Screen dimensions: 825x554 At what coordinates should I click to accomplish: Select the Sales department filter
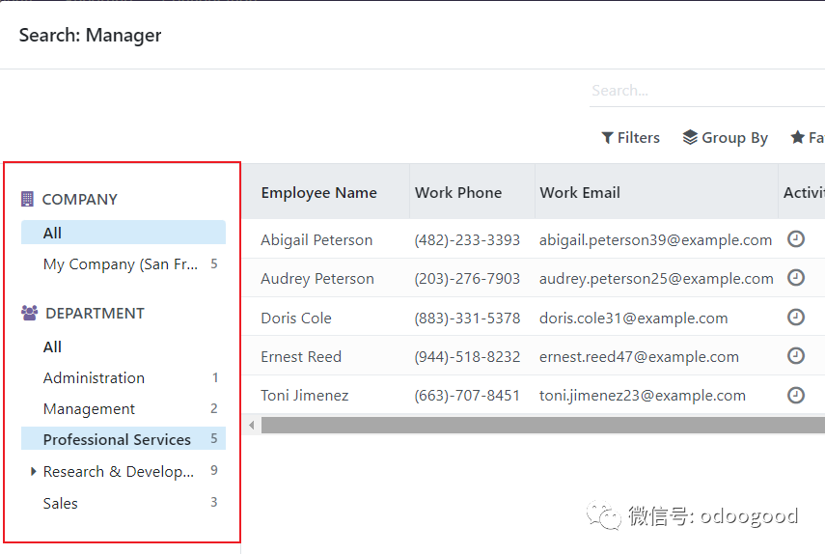point(60,503)
